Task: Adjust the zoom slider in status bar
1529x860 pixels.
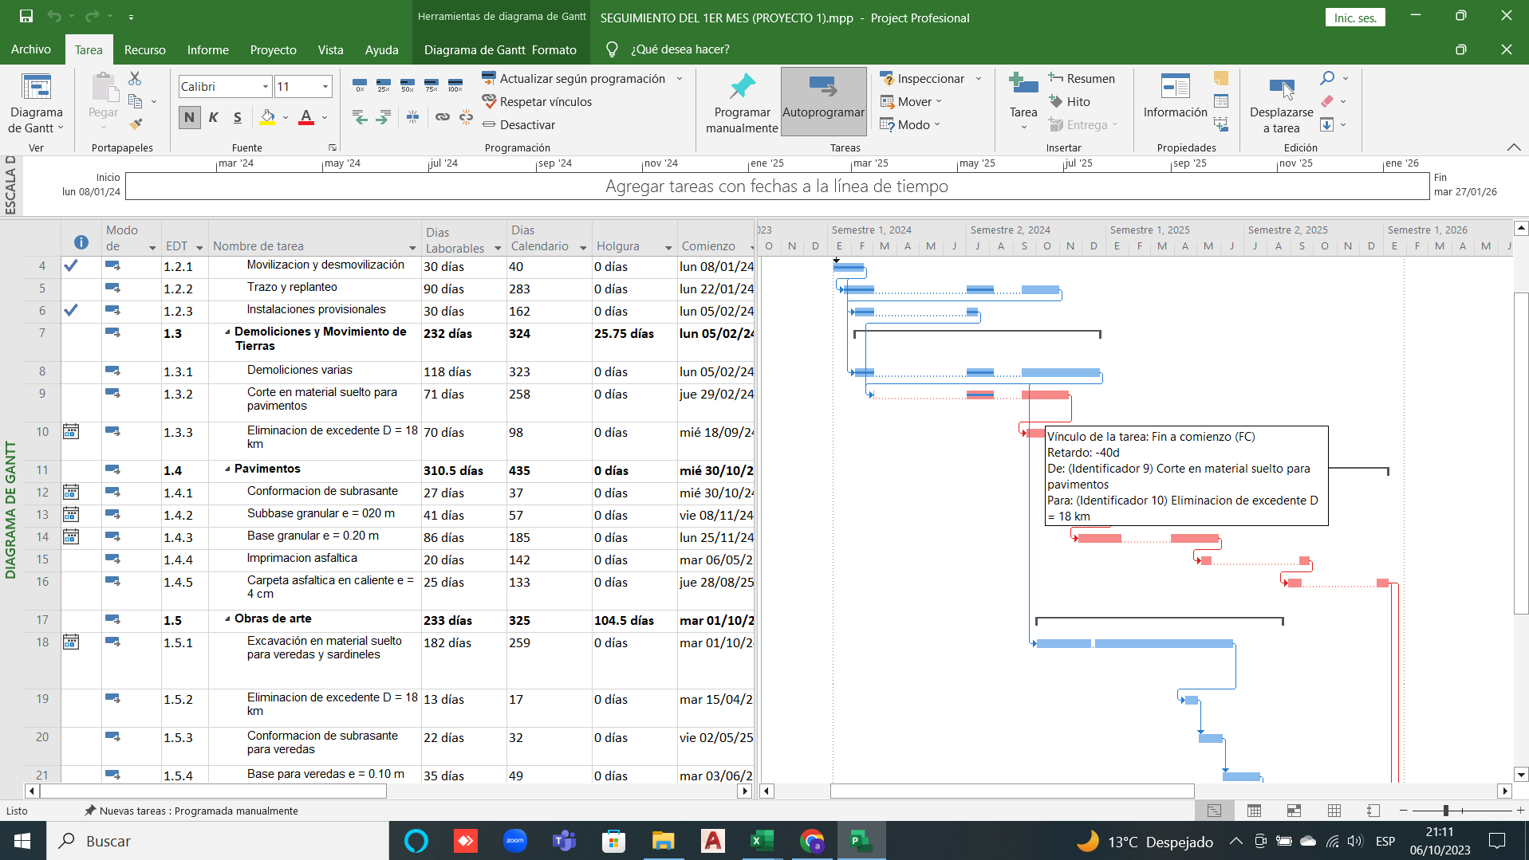Action: point(1445,811)
